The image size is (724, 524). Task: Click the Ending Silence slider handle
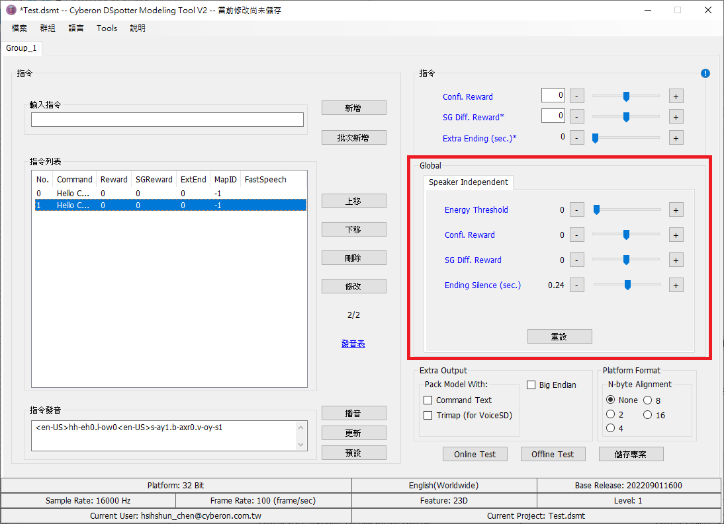(x=627, y=285)
